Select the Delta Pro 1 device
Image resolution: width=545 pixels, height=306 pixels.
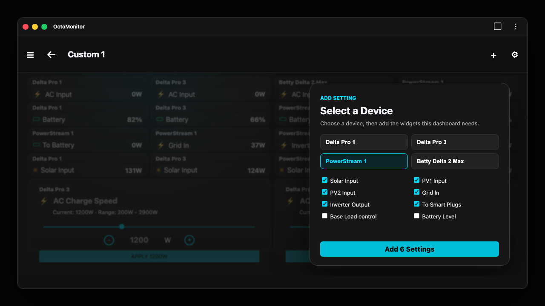[x=364, y=142]
